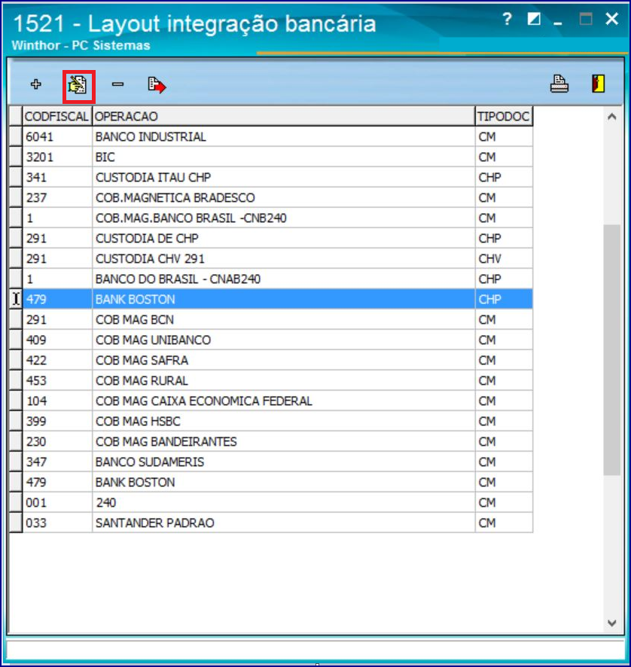
Task: Sort by the CODFISCAL column header
Action: (x=57, y=116)
